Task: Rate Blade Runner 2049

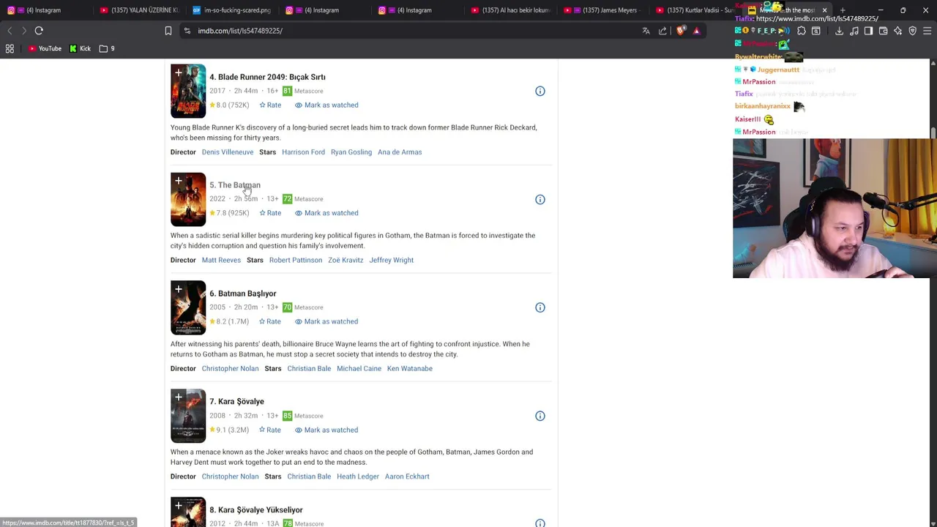Action: tap(270, 105)
